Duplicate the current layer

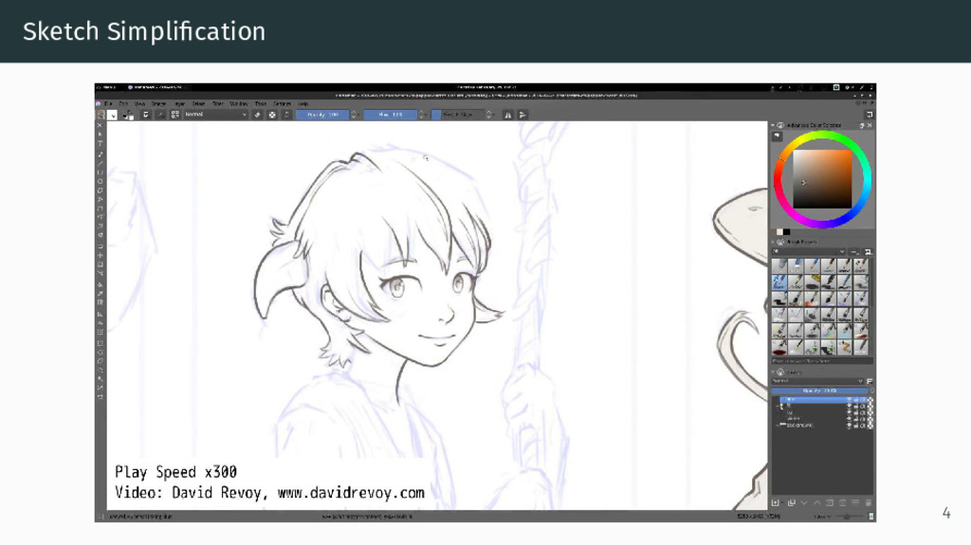792,503
